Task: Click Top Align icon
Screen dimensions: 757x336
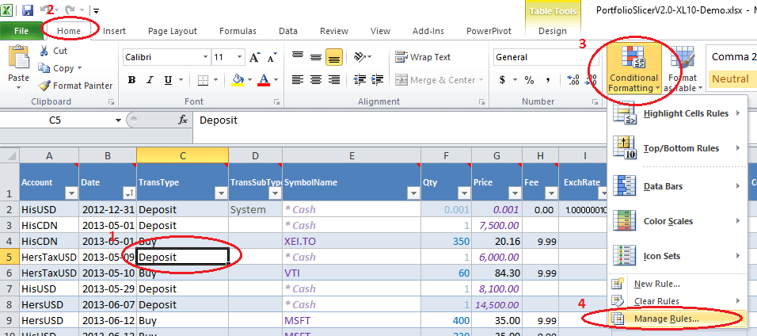Action: point(298,57)
